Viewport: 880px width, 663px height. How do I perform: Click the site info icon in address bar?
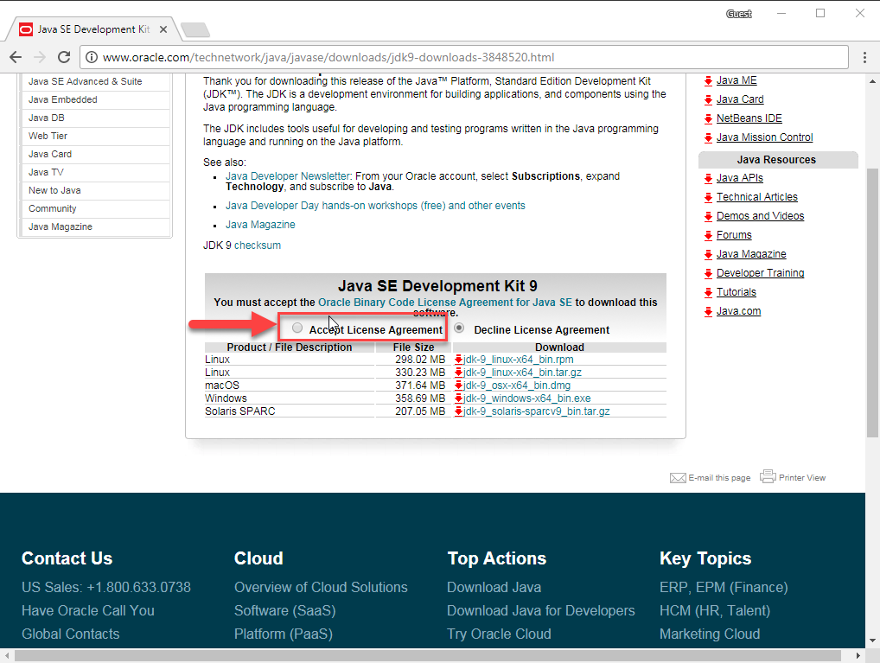pyautogui.click(x=92, y=58)
